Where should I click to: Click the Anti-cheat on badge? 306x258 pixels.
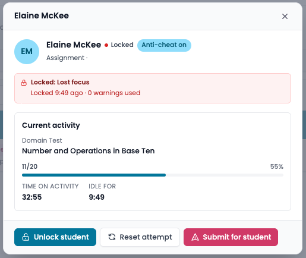164,45
